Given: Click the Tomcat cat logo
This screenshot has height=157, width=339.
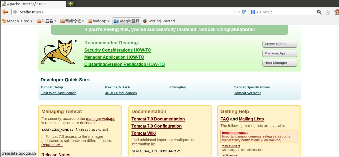Looking at the screenshot, I should coord(59,52).
